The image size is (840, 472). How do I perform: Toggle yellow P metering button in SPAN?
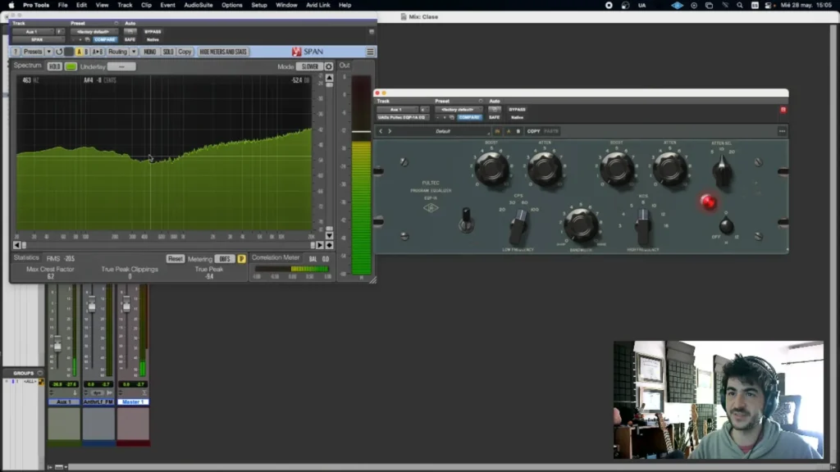click(242, 259)
